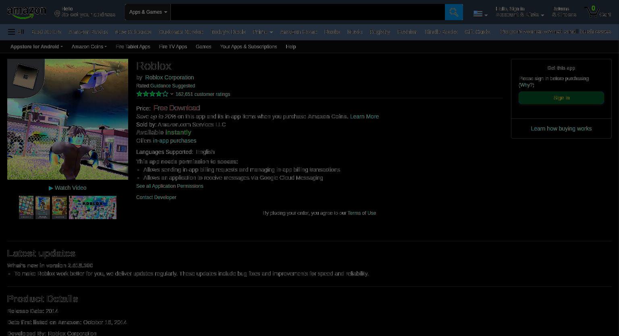Open Today's Deals nav link
Image resolution: width=619 pixels, height=336 pixels.
pyautogui.click(x=228, y=32)
